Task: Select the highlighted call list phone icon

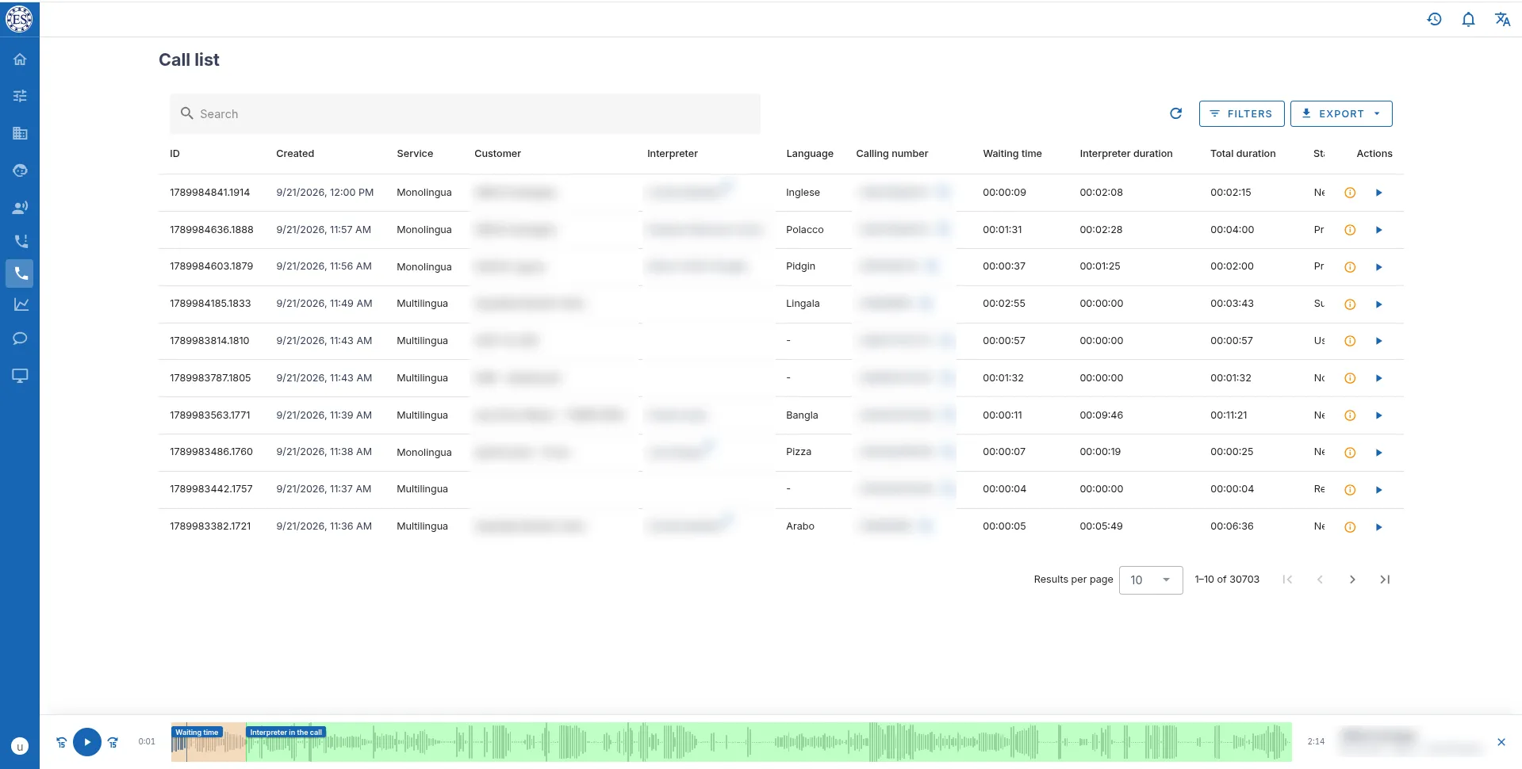Action: (20, 274)
